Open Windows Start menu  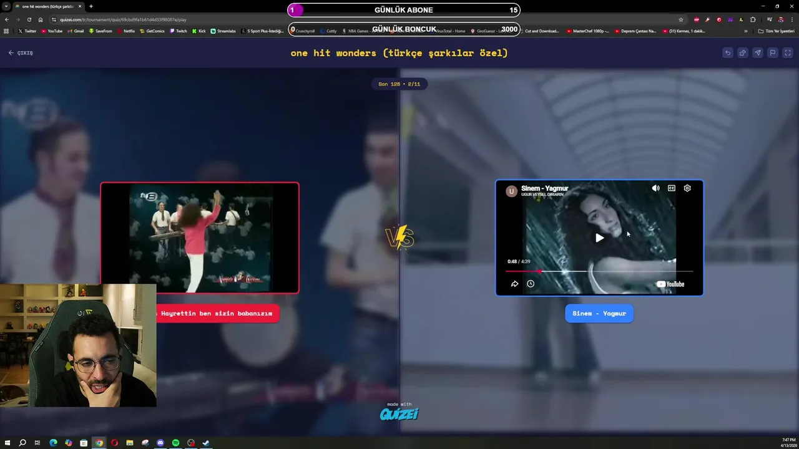click(x=7, y=443)
